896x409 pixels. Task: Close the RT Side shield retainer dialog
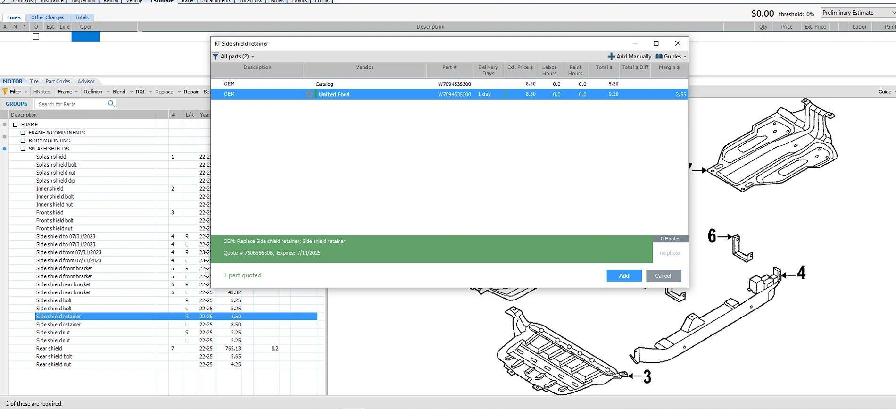pos(678,43)
